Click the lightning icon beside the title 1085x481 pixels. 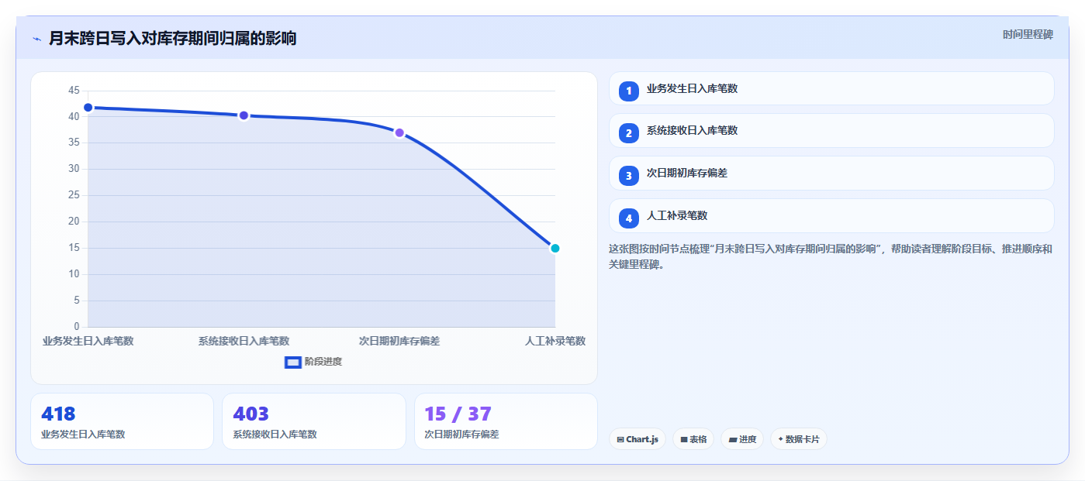tap(36, 39)
